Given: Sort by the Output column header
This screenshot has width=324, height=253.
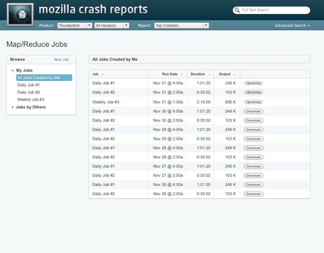Looking at the screenshot, I should [x=227, y=74].
